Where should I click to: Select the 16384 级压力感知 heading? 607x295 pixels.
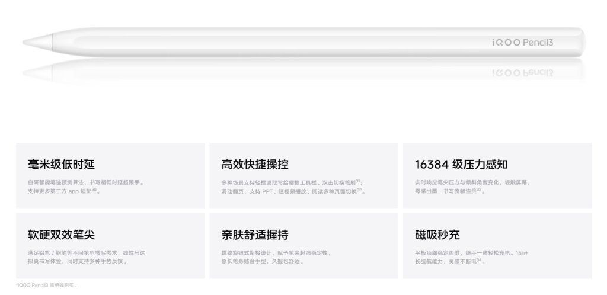(461, 164)
